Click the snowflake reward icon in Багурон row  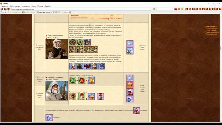[x=130, y=78]
